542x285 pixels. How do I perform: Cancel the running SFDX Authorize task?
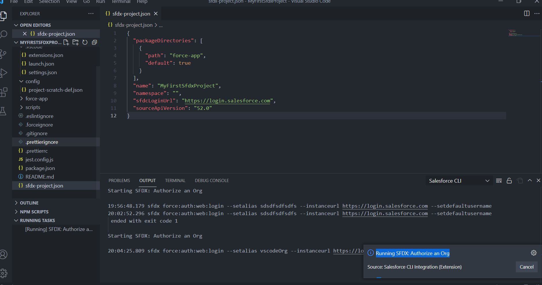coord(527,267)
